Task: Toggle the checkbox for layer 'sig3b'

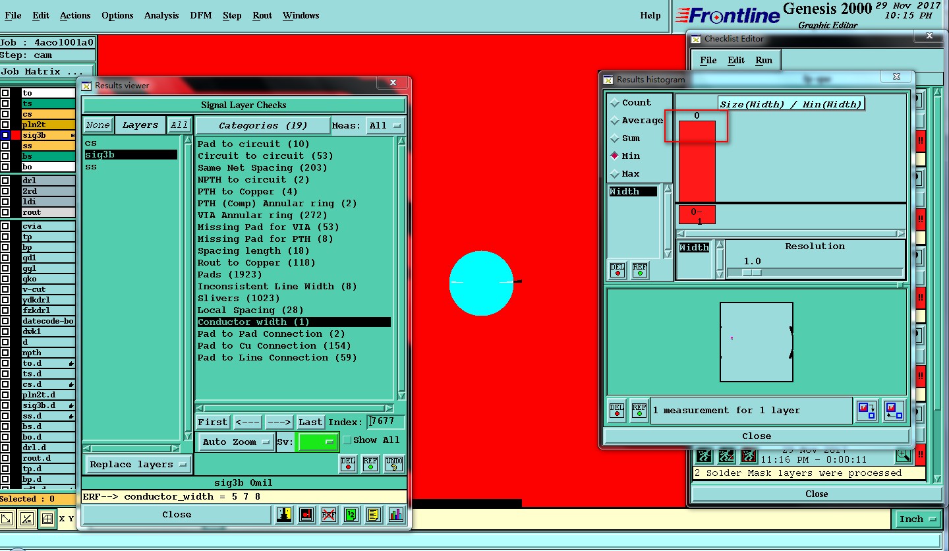Action: pyautogui.click(x=5, y=135)
